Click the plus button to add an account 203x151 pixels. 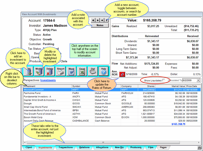93,20
